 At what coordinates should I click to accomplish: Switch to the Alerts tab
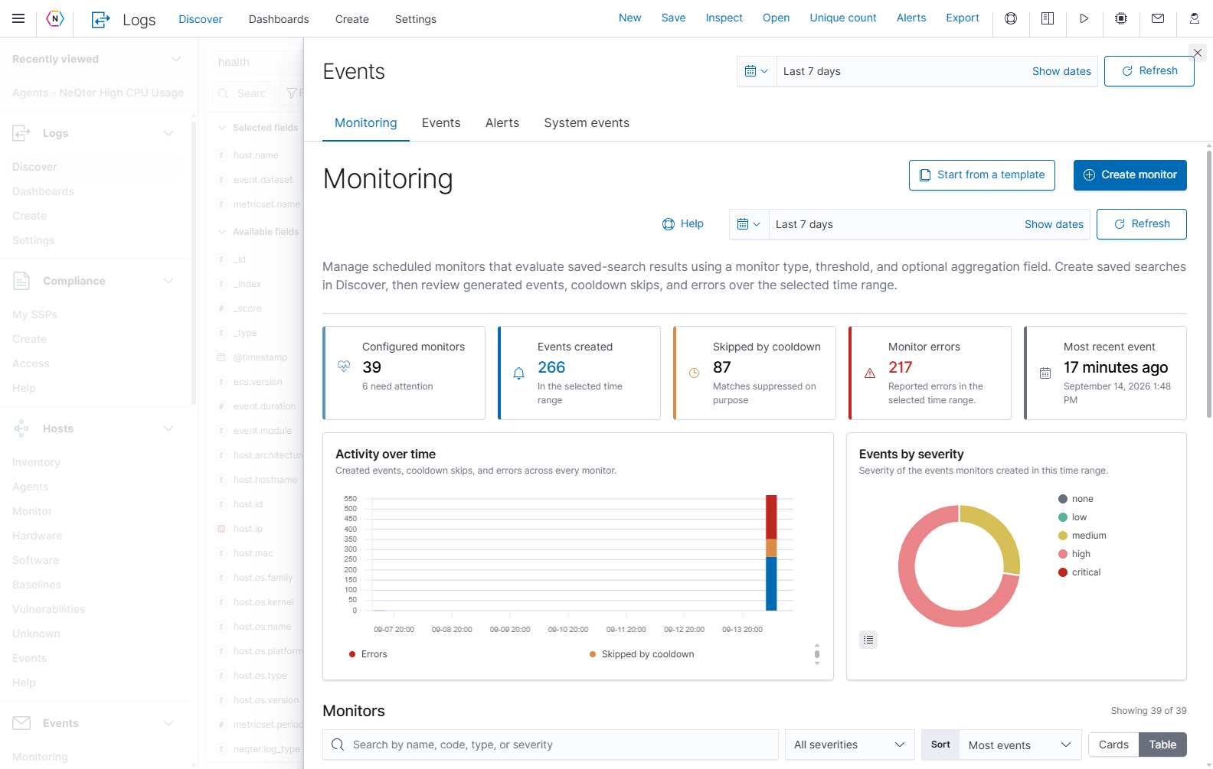pos(502,123)
